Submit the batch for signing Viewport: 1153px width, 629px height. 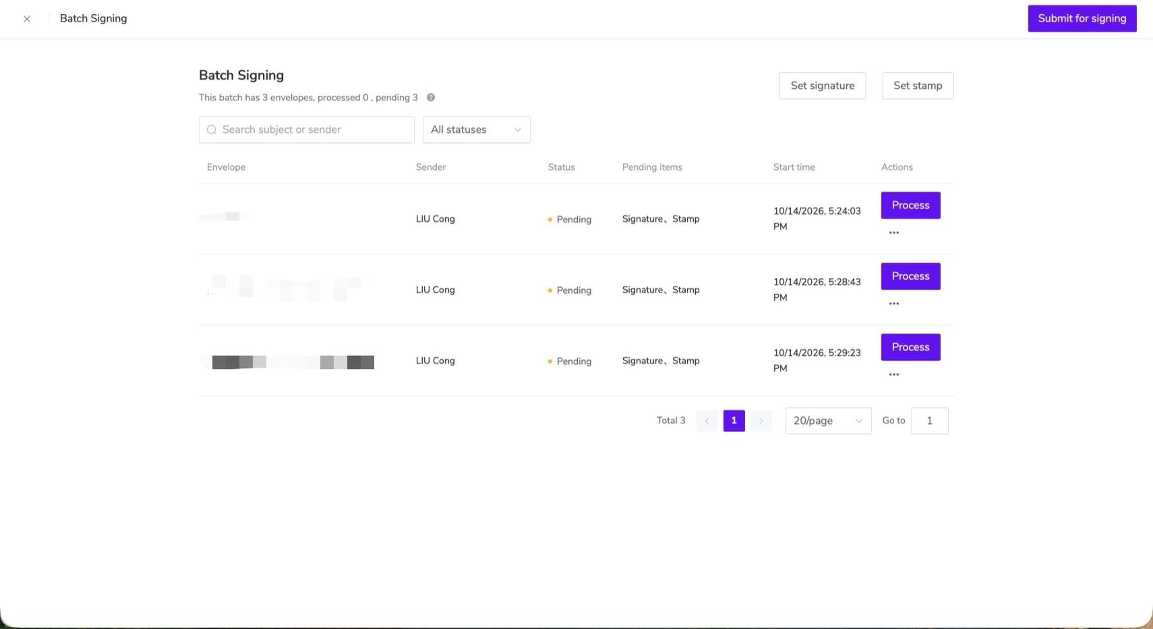click(1082, 18)
